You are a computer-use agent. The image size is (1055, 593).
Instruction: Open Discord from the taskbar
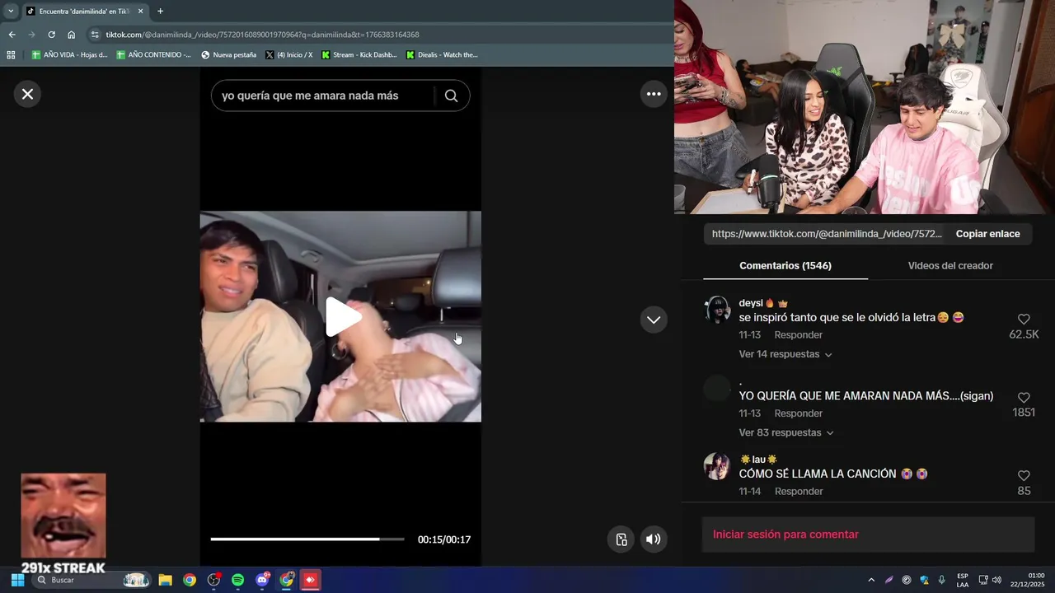coord(262,580)
